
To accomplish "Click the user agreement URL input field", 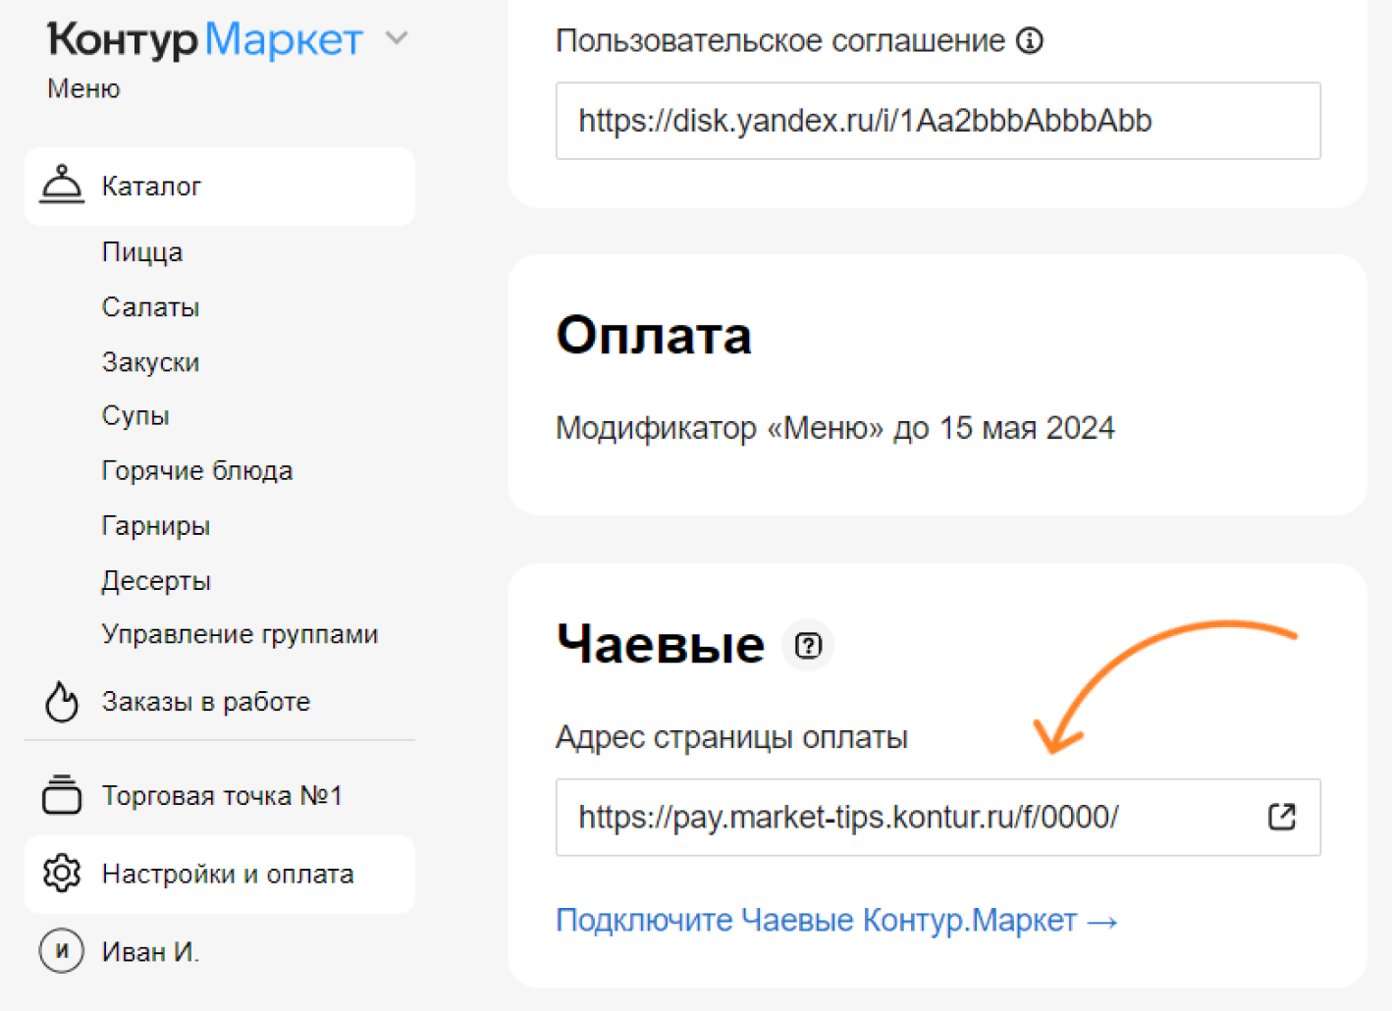I will [937, 121].
